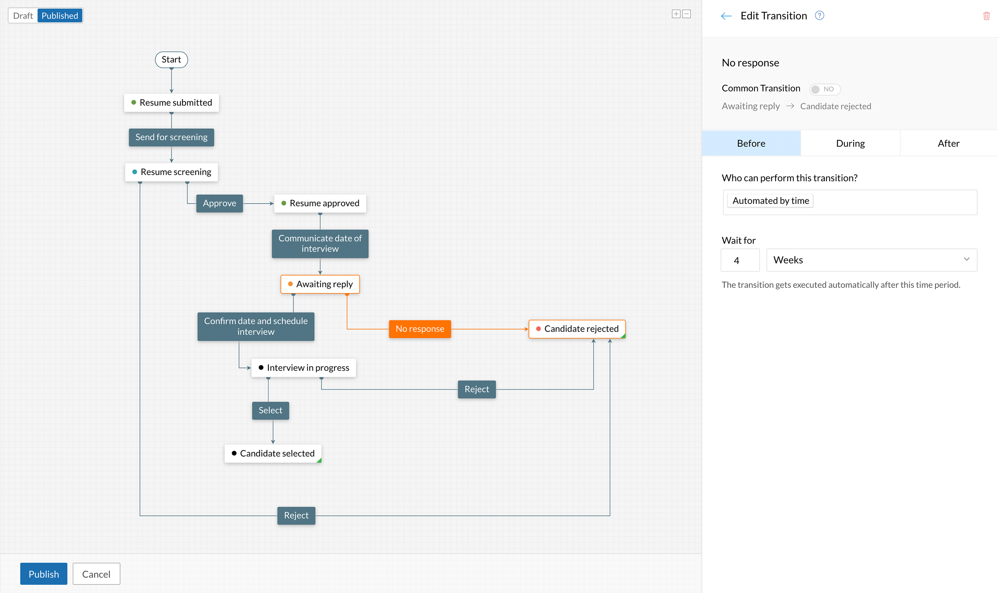Image resolution: width=1001 pixels, height=593 pixels.
Task: Click the Start node in the flowchart
Action: tap(171, 59)
